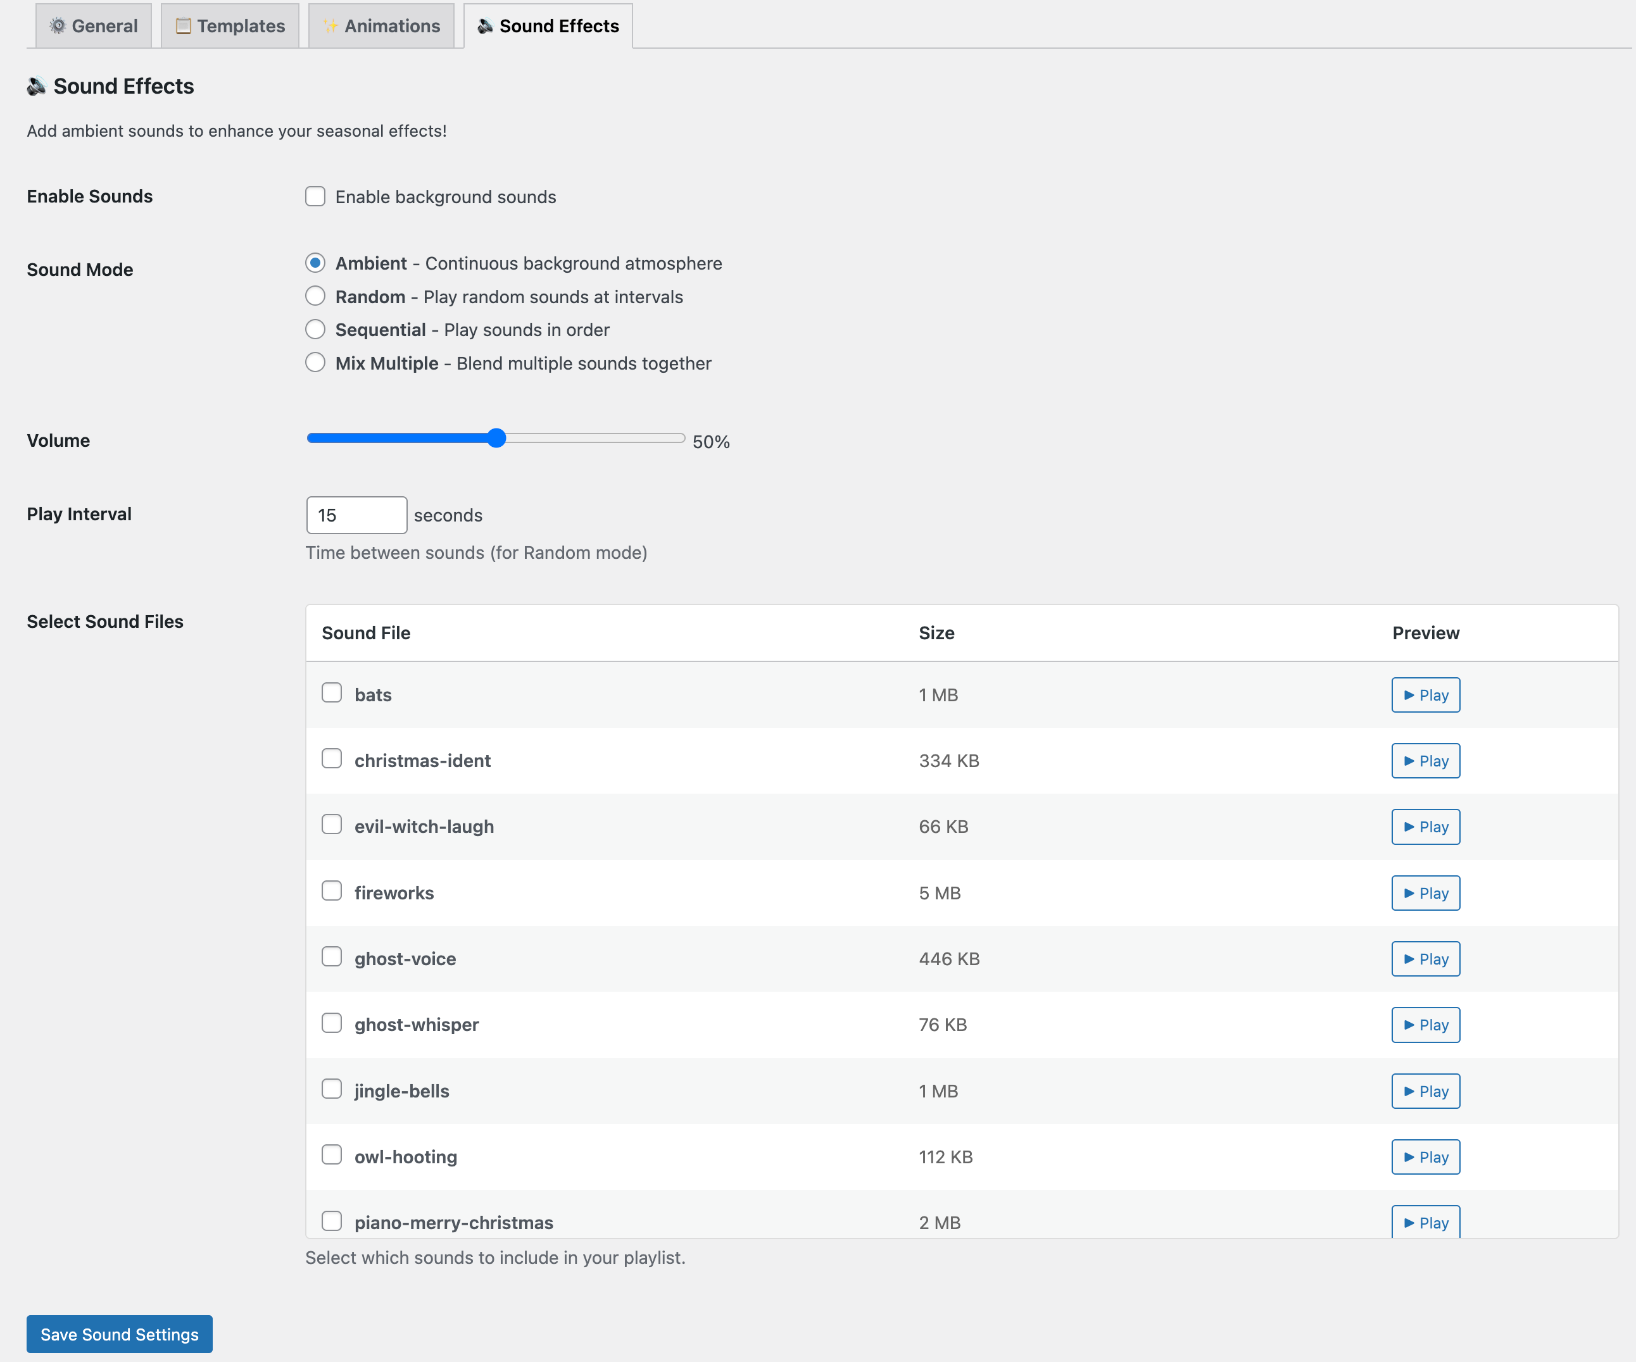
Task: Select the Random sound mode
Action: (315, 296)
